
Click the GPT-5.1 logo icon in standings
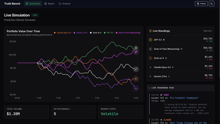(x=164, y=40)
